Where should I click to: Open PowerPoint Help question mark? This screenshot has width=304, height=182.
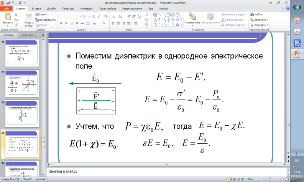[x=288, y=8]
